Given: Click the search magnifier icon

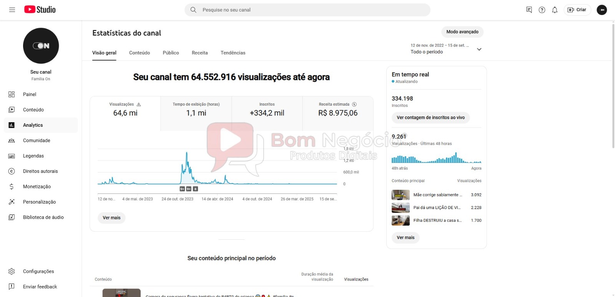Looking at the screenshot, I should coord(193,10).
